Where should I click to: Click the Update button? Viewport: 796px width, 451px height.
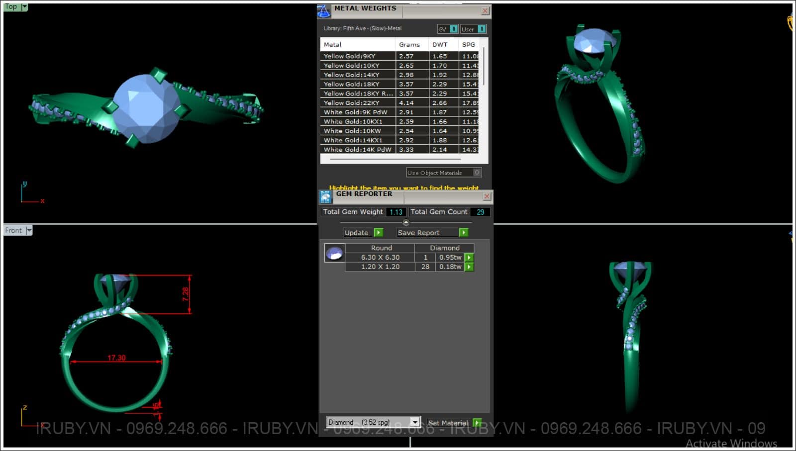(x=357, y=233)
